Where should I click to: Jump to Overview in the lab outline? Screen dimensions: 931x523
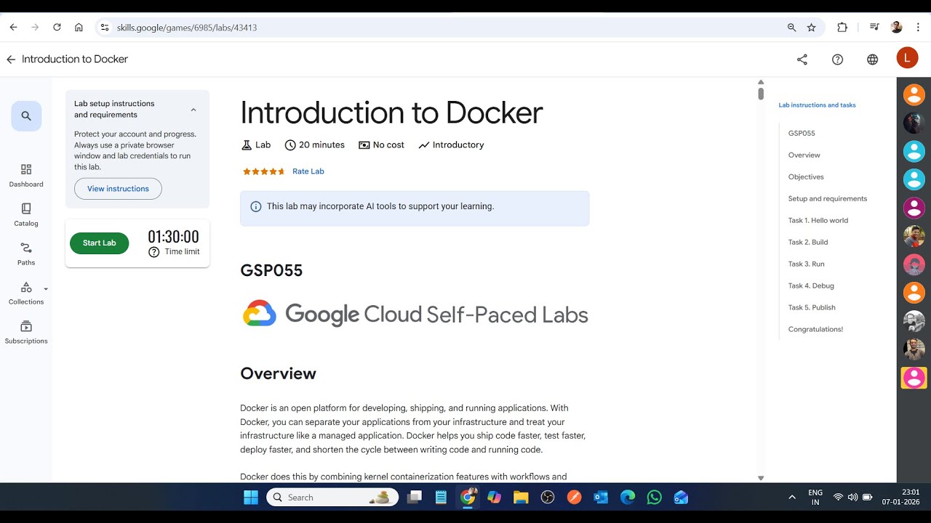click(x=804, y=155)
